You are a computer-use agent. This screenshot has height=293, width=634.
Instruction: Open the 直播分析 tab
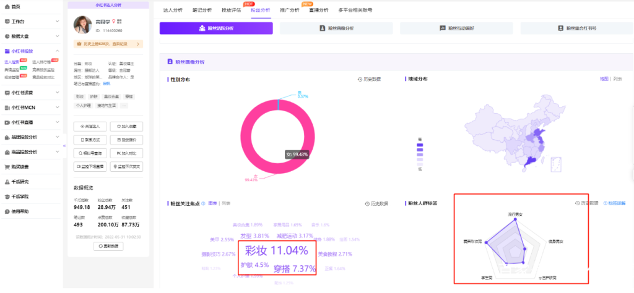pyautogui.click(x=319, y=11)
